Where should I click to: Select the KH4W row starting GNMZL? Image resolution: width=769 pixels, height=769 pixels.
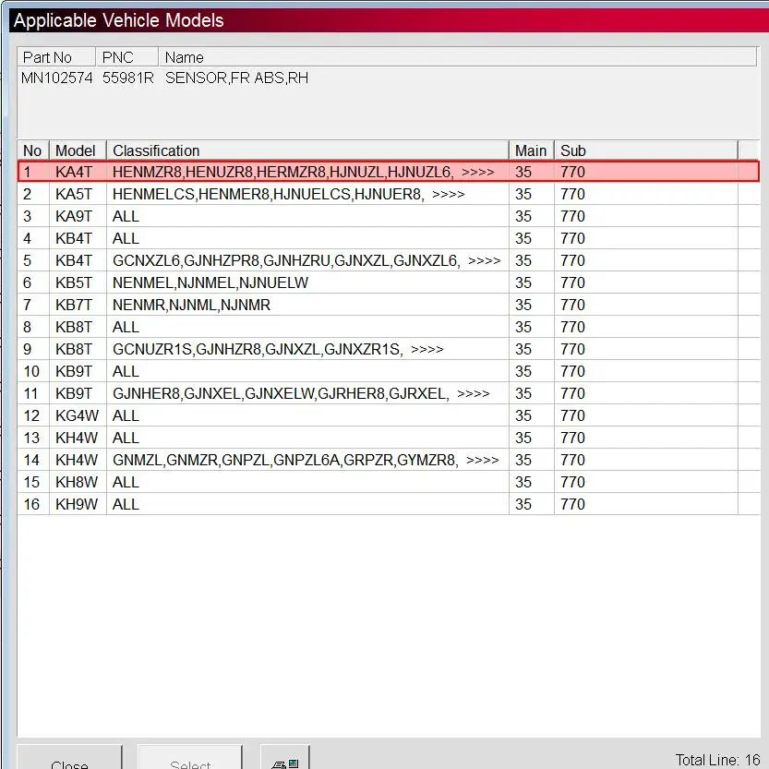[389, 460]
